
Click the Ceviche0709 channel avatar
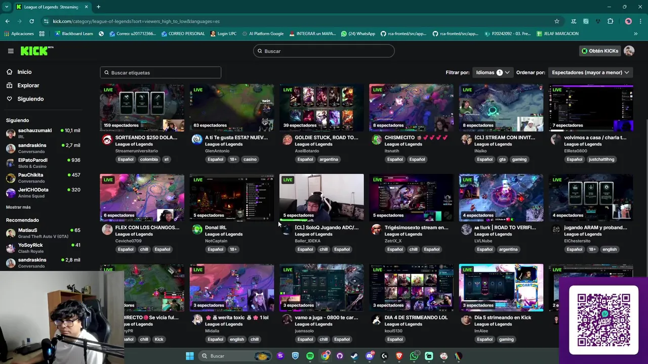pos(107,230)
